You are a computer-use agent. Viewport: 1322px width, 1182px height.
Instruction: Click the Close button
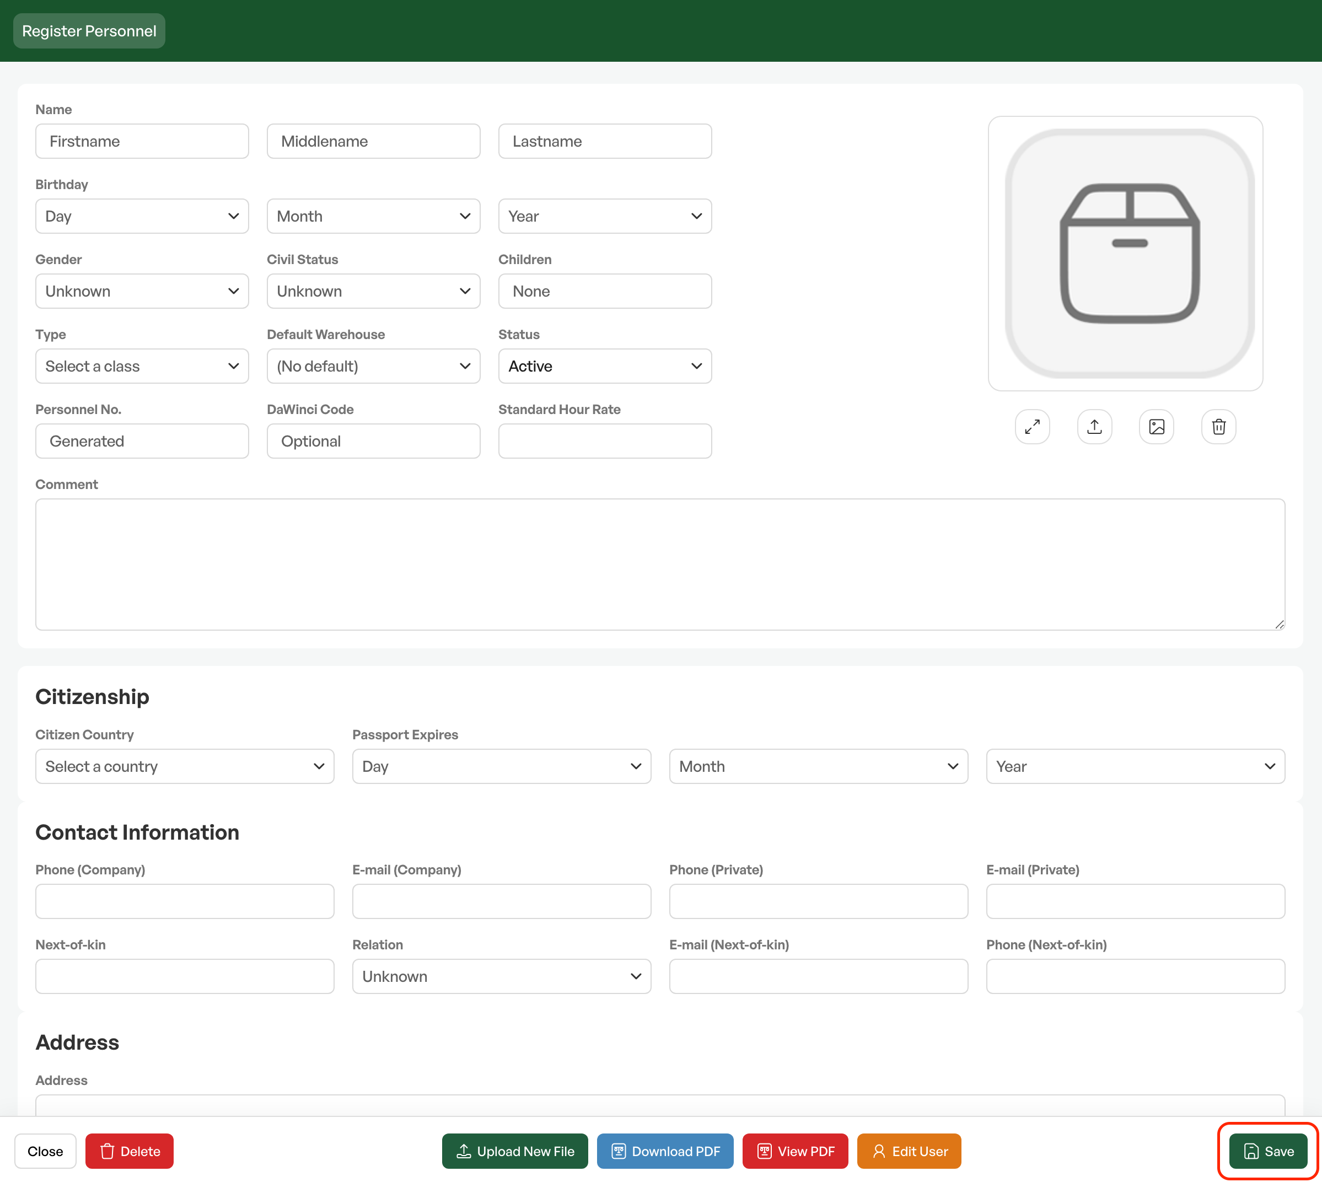45,1152
